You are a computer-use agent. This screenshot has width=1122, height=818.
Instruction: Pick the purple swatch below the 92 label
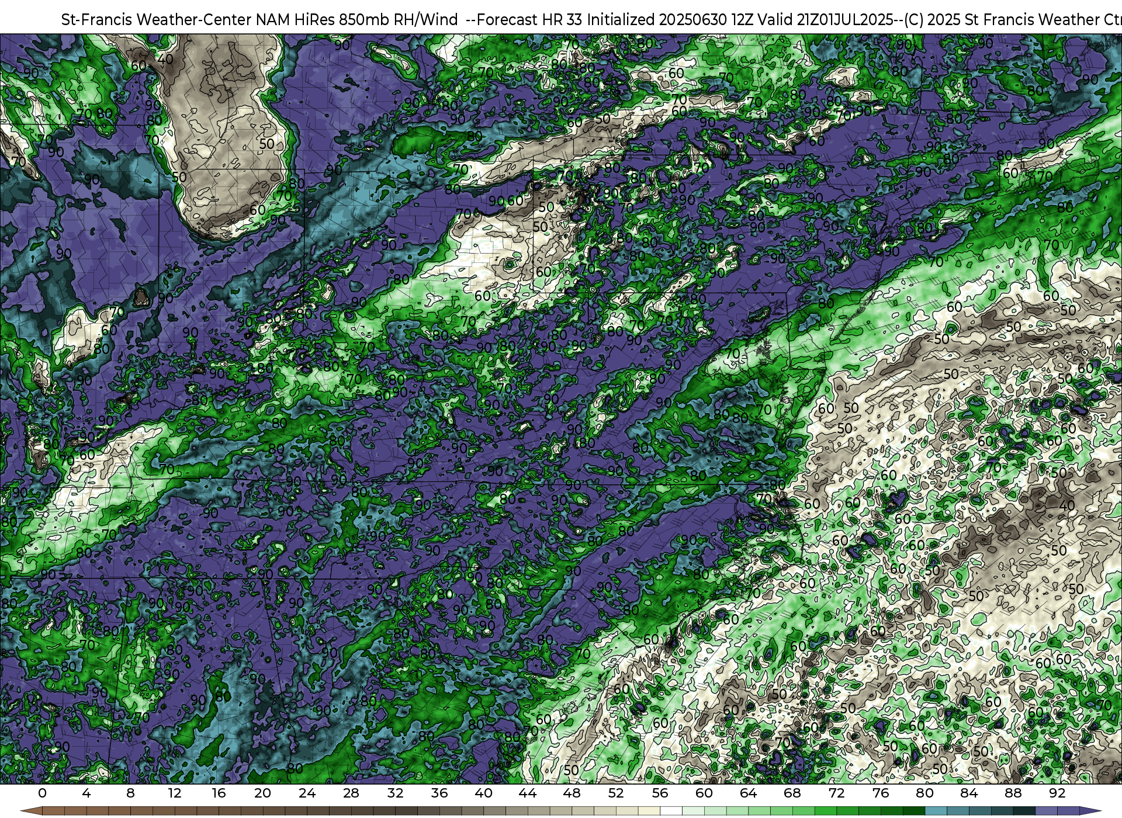coord(1068,812)
